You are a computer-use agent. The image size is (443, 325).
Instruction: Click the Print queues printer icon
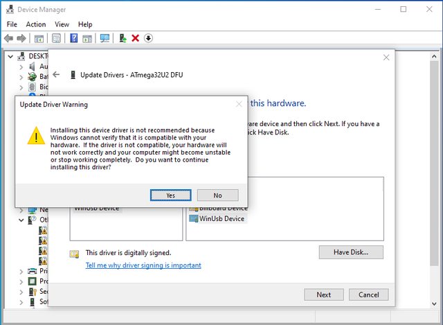click(33, 271)
